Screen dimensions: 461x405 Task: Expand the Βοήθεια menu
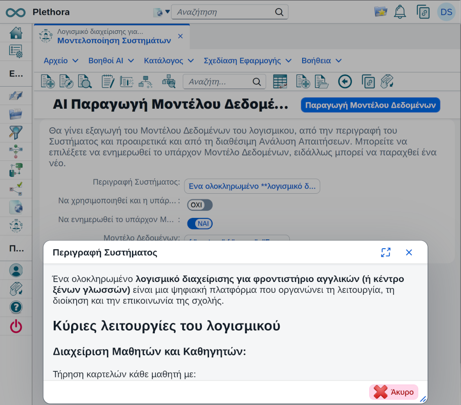tap(321, 60)
